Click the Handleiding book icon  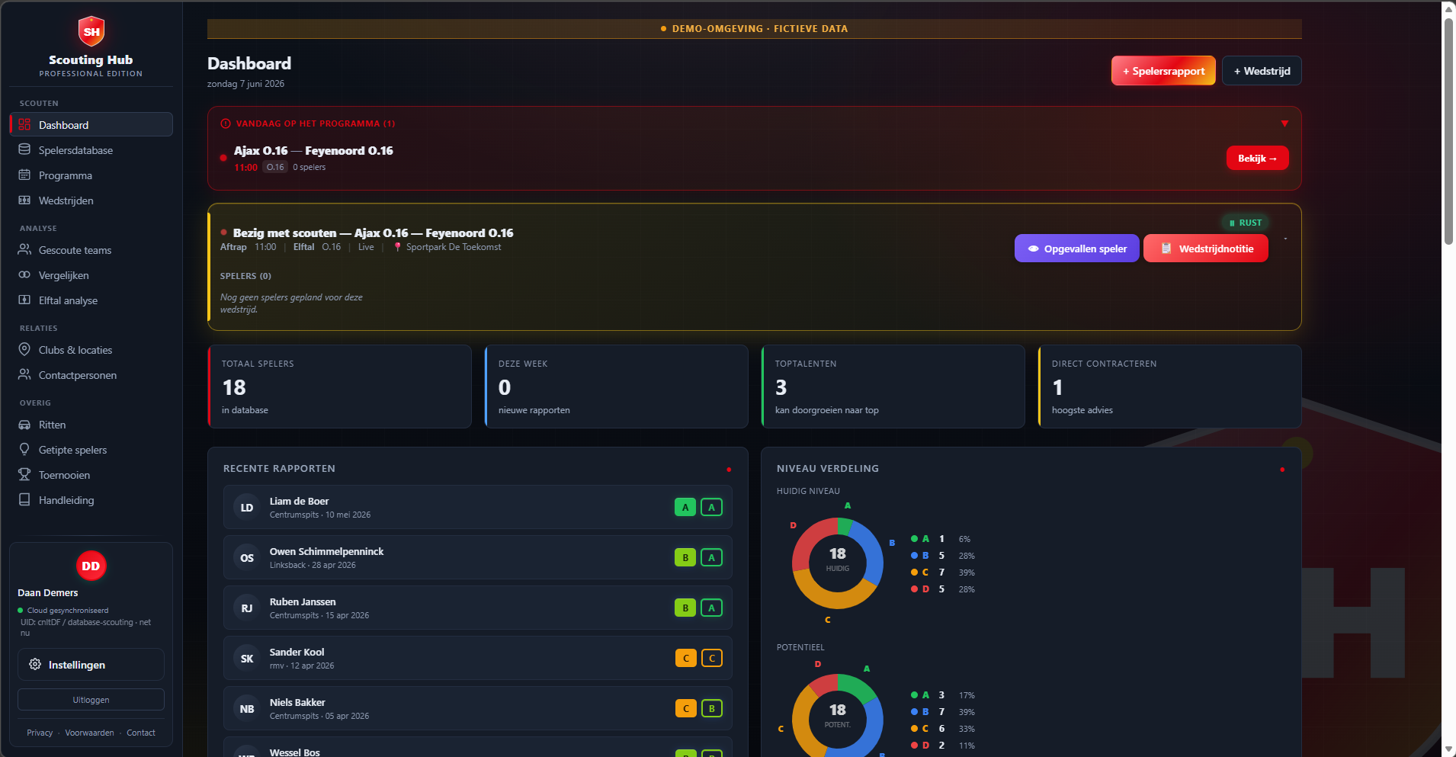coord(24,500)
